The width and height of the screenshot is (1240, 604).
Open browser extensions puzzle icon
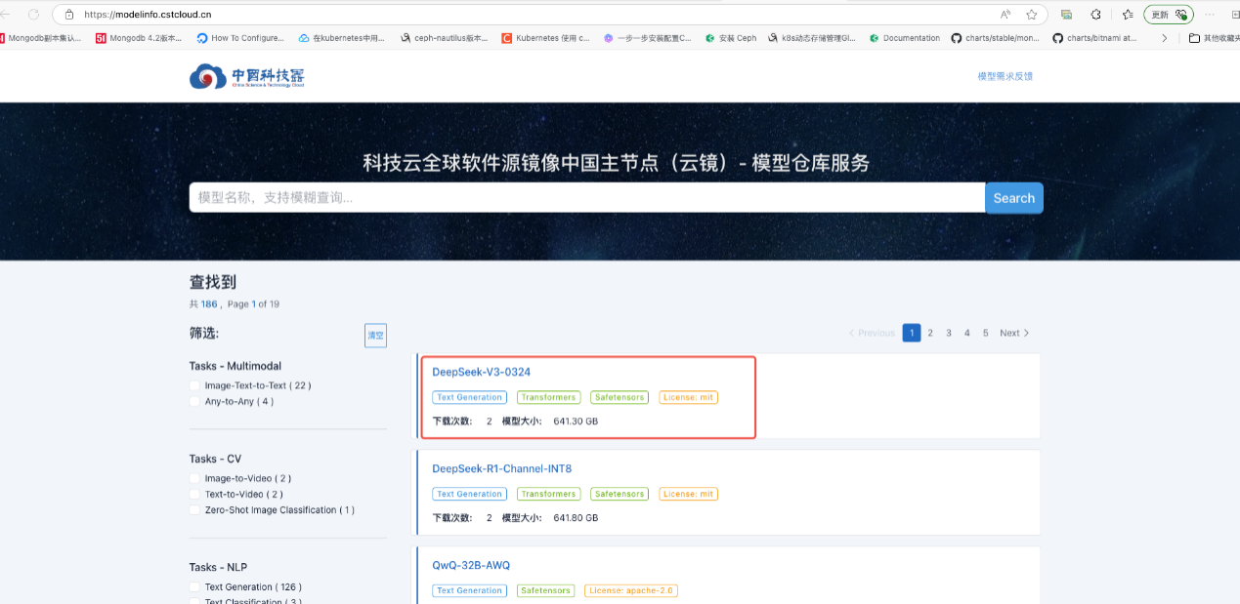1095,15
